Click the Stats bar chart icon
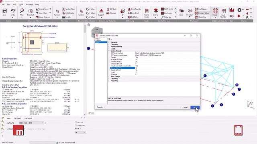This screenshot has width=257, height=144. point(232,10)
